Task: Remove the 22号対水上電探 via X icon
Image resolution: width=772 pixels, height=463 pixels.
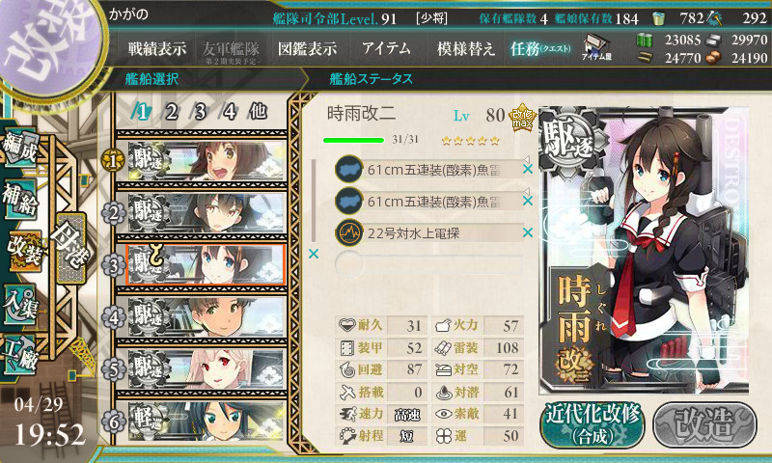Action: [x=528, y=232]
